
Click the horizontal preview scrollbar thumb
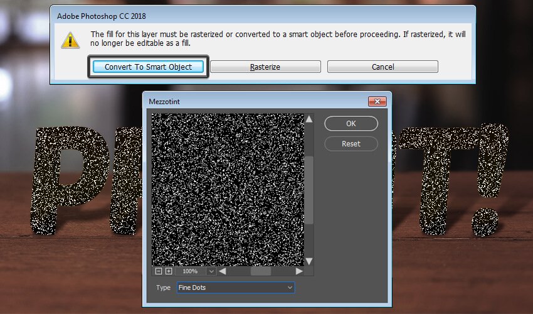[261, 271]
